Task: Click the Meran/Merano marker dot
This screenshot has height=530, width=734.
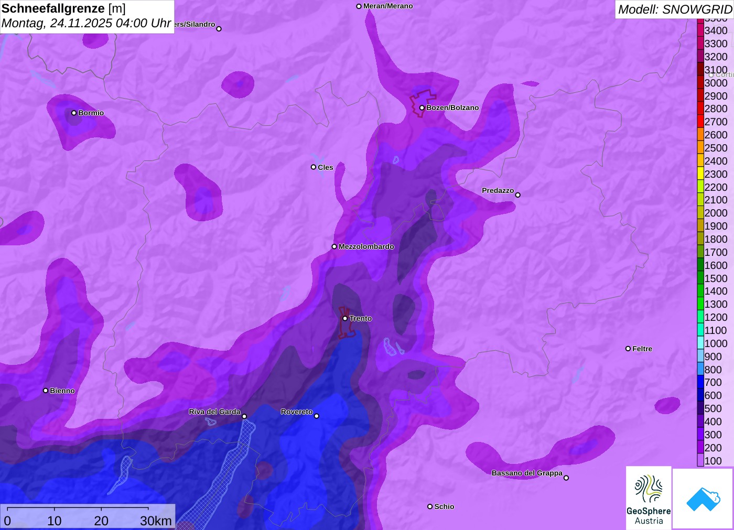Action: point(359,6)
